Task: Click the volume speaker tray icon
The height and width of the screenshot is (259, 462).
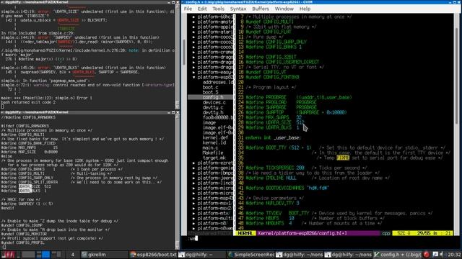Action: coord(442,255)
